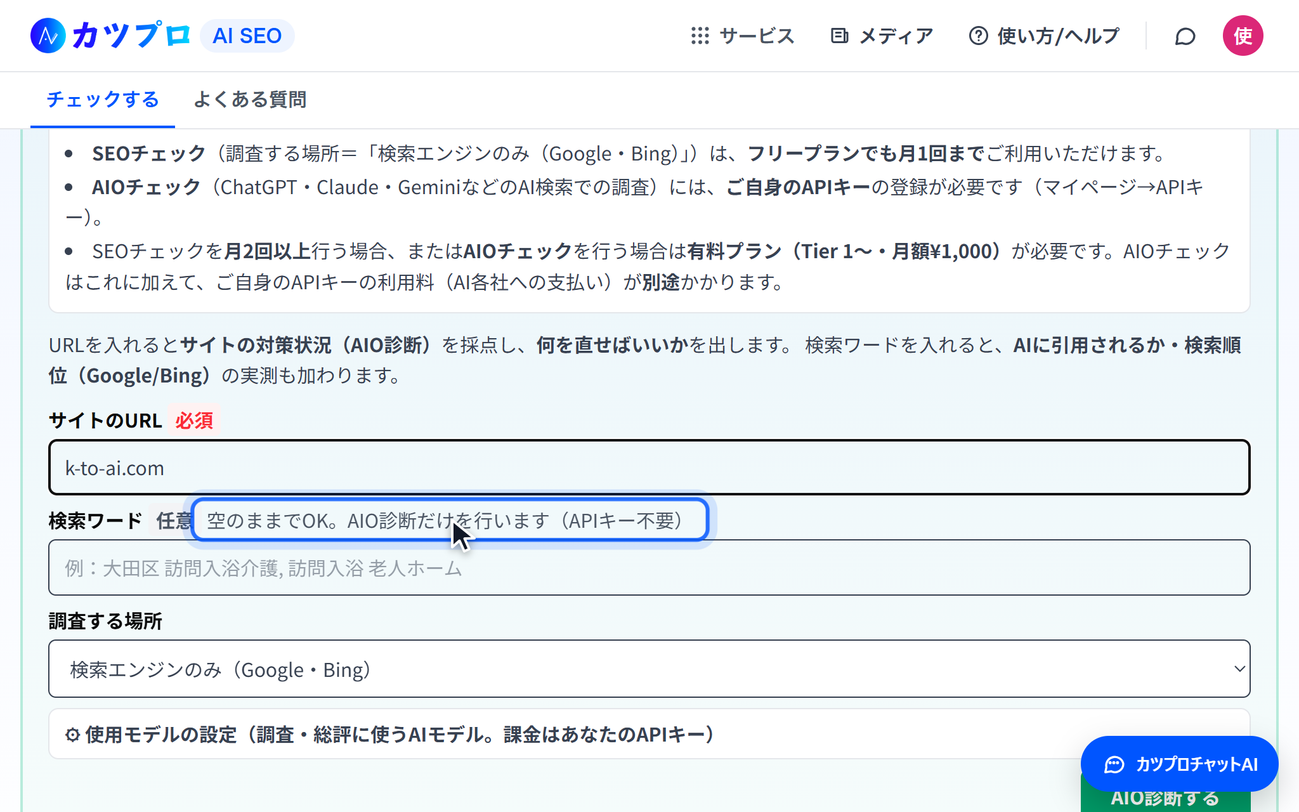Click the 調査する場所 label text
1299x812 pixels.
click(x=105, y=620)
